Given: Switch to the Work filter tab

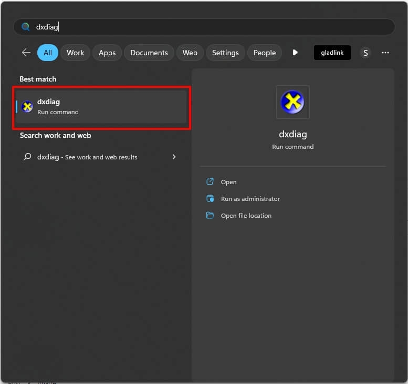Looking at the screenshot, I should coord(75,53).
